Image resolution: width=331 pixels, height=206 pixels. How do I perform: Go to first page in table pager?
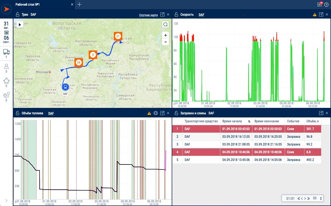299,198
